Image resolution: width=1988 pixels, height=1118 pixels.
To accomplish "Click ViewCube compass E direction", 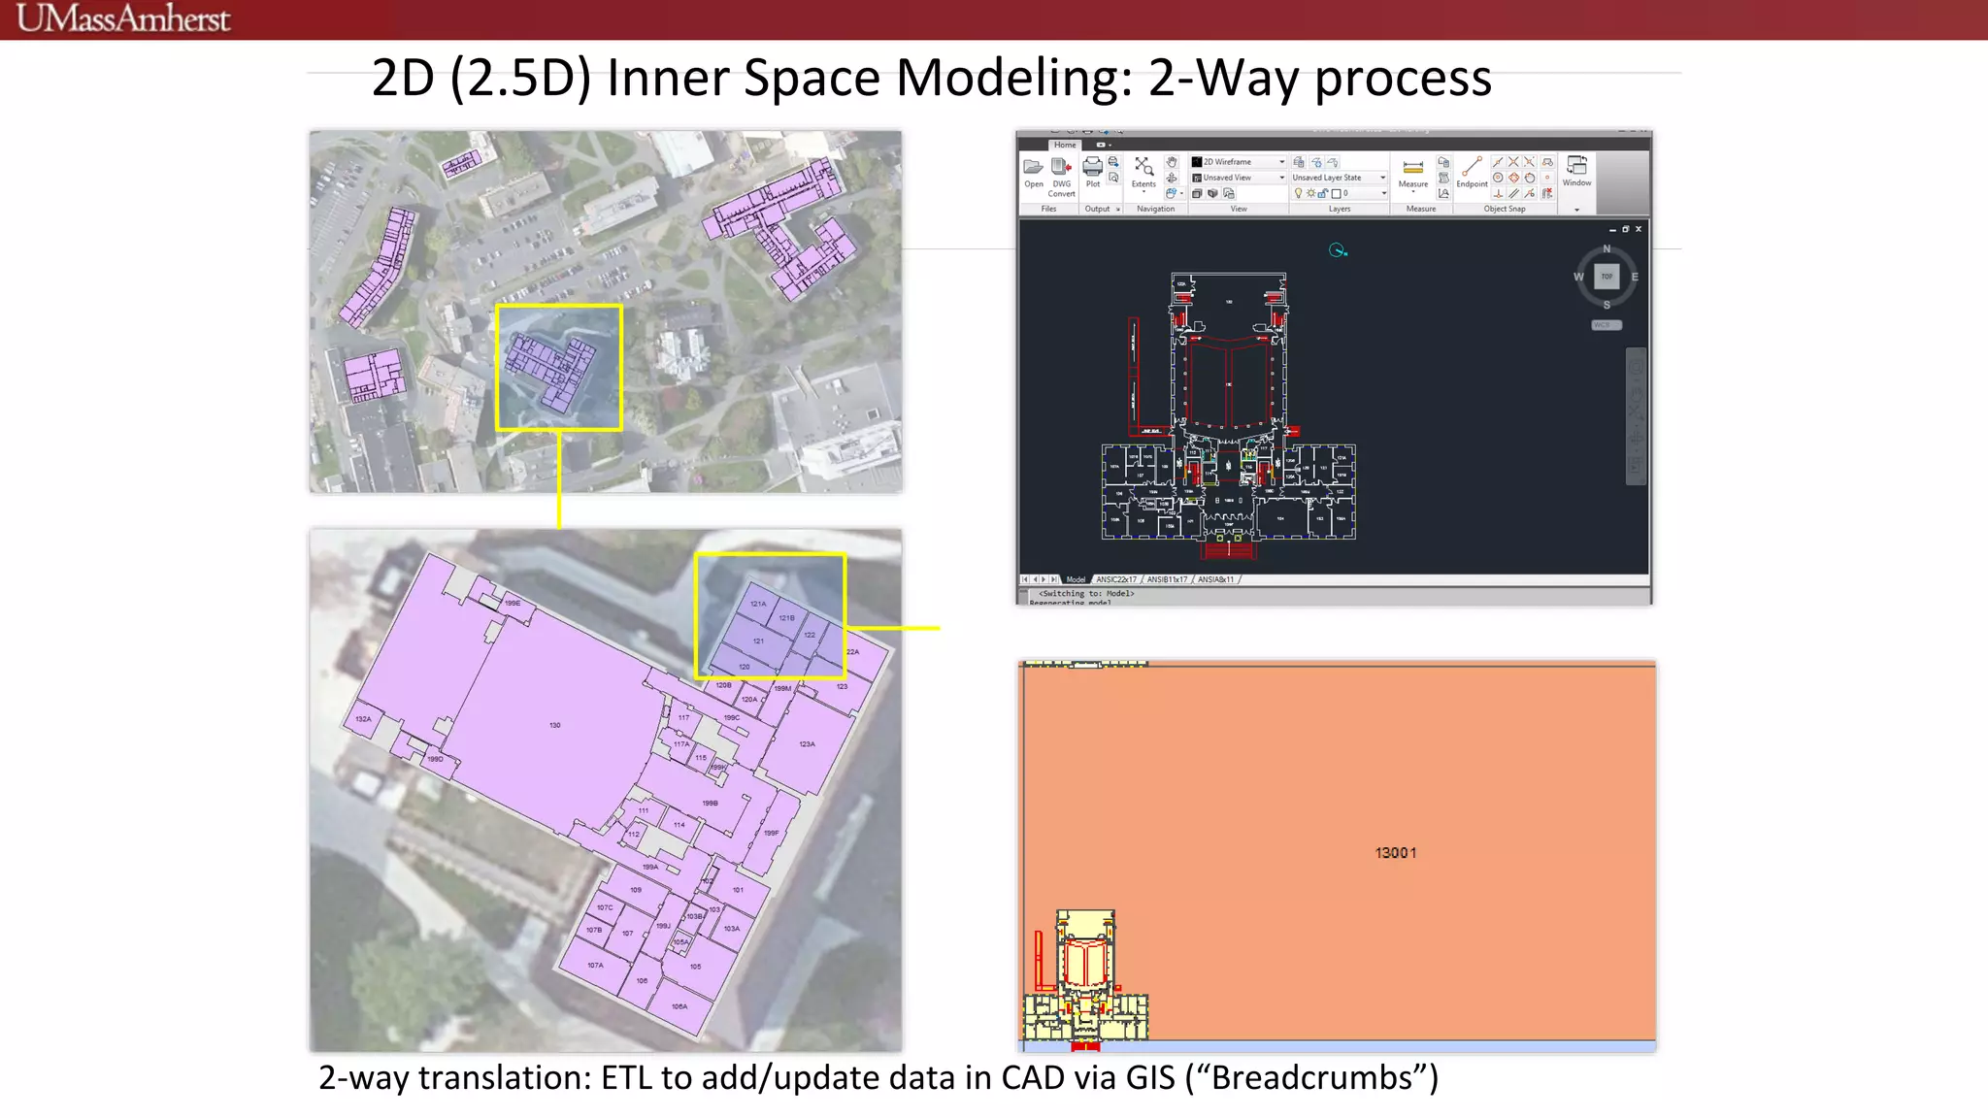I will coord(1635,277).
